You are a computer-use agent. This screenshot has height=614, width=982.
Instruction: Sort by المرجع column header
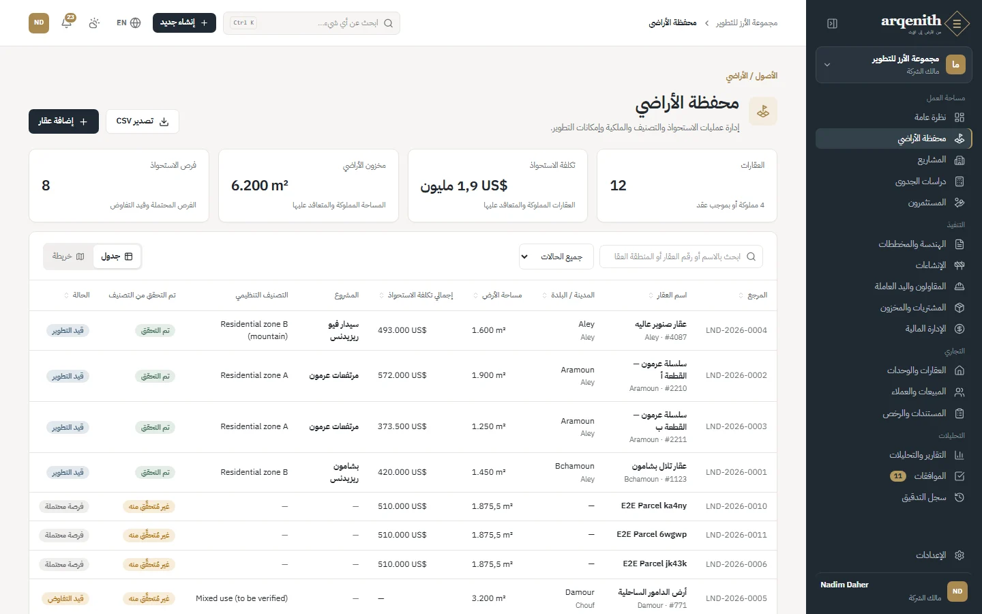pyautogui.click(x=753, y=295)
